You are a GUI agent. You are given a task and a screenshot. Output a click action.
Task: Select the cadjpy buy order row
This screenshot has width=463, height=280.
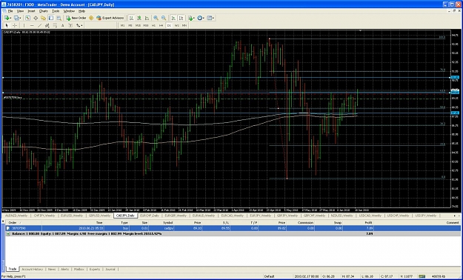pos(233,228)
